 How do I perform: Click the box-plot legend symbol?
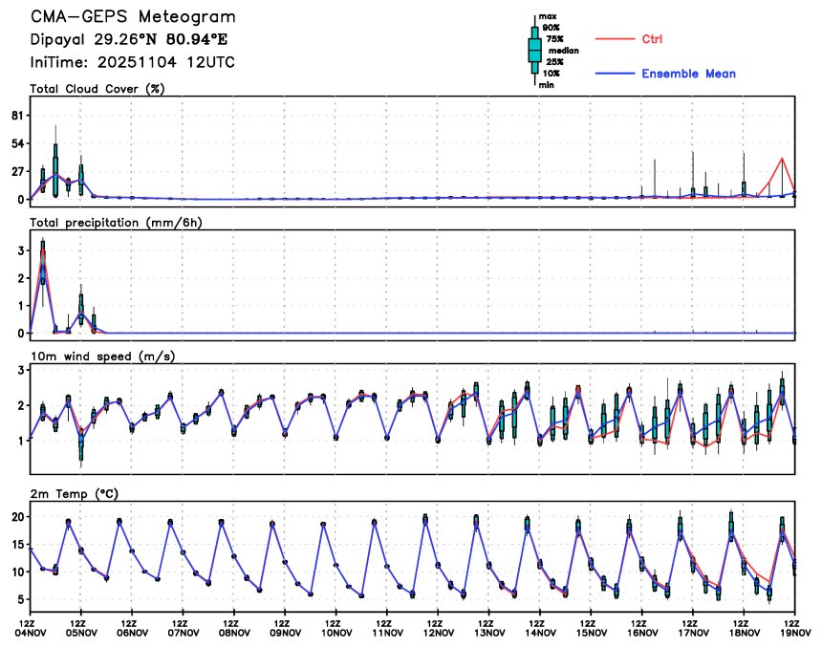point(534,50)
